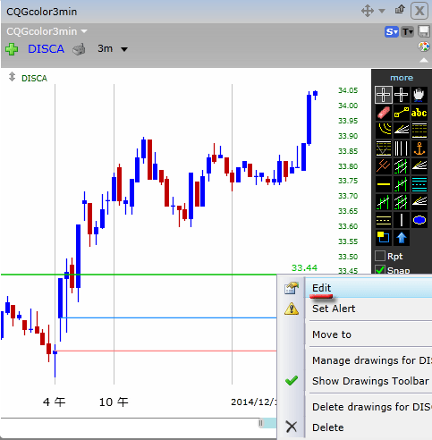Viewport: 432px width, 440px height.
Task: Click the 33.80 price axis label
Action: coord(348,166)
